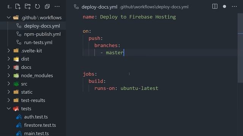This screenshot has width=243, height=136.
Task: Select the deploy-docs.yml editor tab
Action: (x=99, y=7)
